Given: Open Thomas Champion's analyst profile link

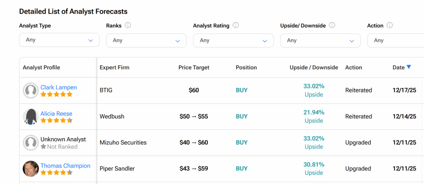Looking at the screenshot, I should 65,165.
